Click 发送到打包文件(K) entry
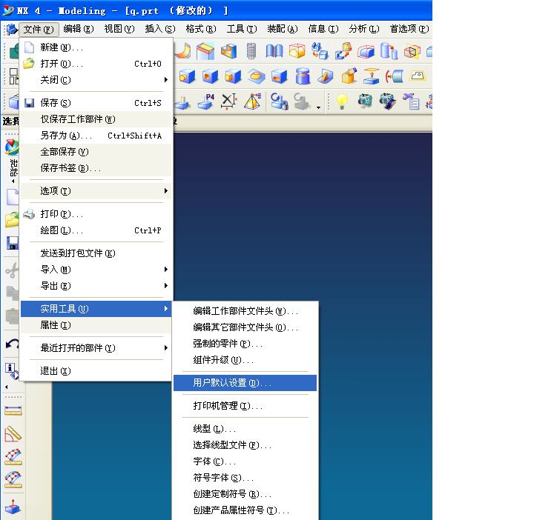The width and height of the screenshot is (534, 520). coord(96,253)
